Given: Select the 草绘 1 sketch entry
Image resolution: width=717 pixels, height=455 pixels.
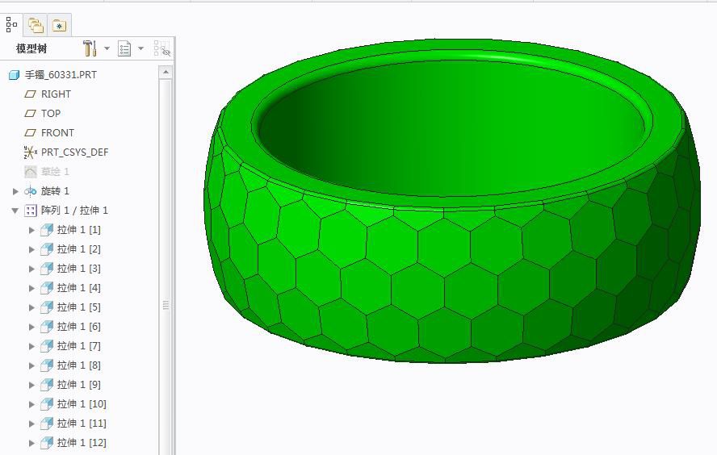Looking at the screenshot, I should [x=55, y=172].
